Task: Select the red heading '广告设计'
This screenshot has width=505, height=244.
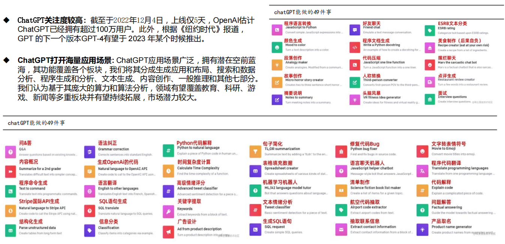Action: pos(187,222)
